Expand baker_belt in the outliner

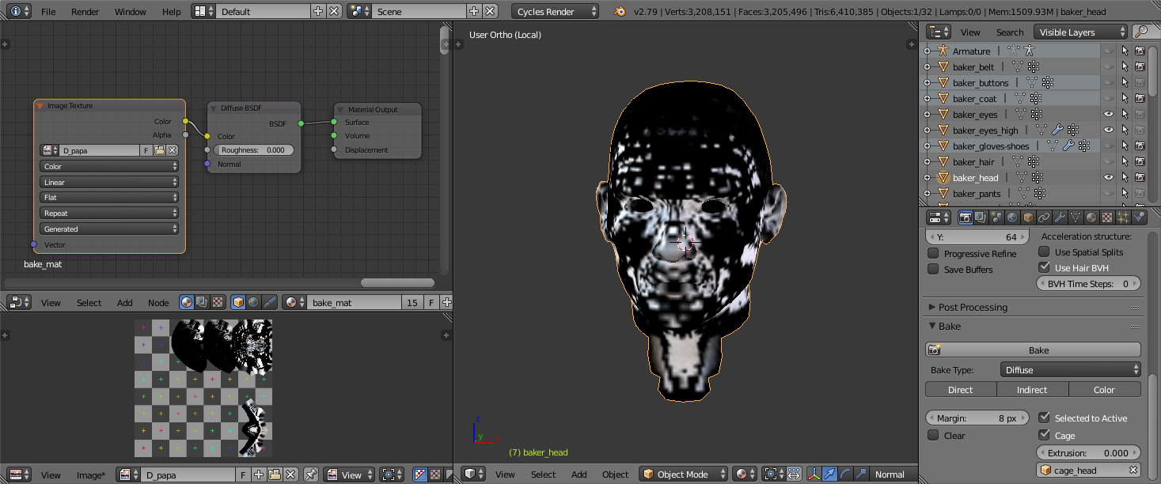click(x=928, y=67)
